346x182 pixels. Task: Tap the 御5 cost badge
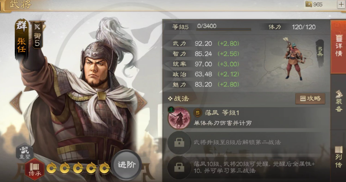pyautogui.click(x=37, y=35)
